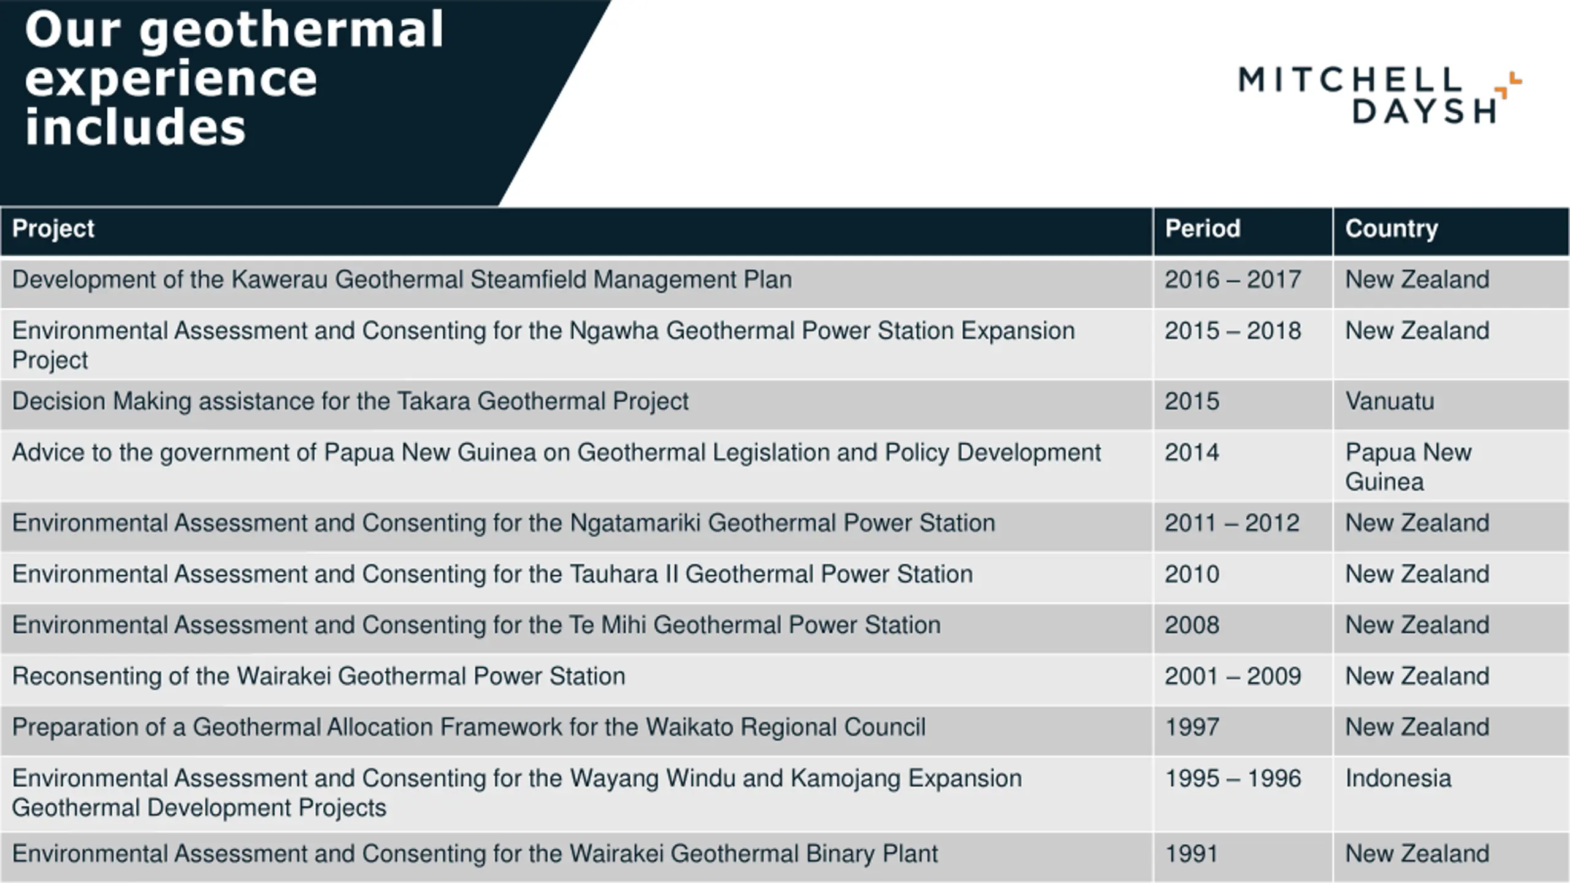The height and width of the screenshot is (883, 1570).
Task: Select the Kawerau Geothermal Steamfield Management Plan row
Action: 402,280
